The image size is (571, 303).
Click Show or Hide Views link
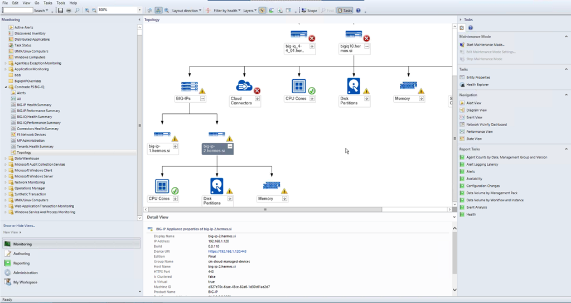click(x=19, y=225)
